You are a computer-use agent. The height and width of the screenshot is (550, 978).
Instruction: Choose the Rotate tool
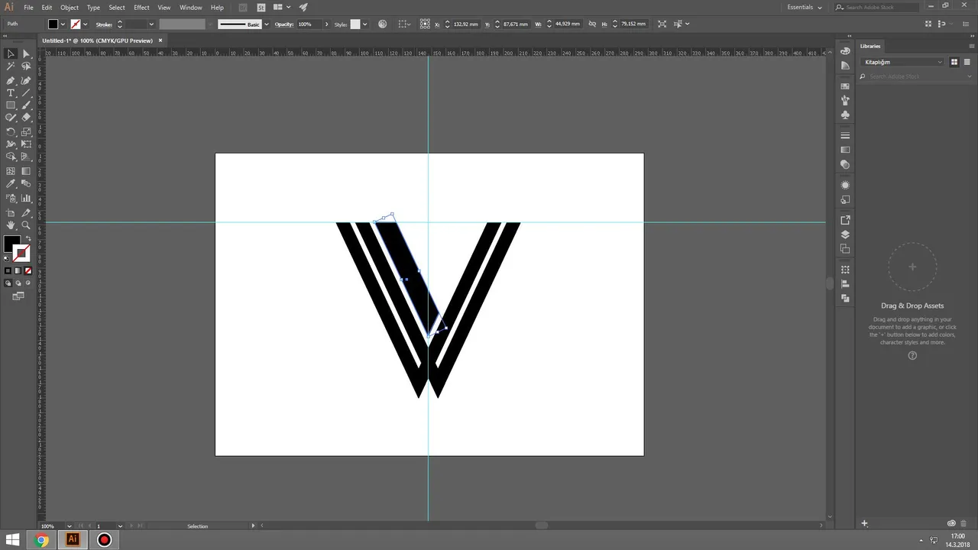click(x=11, y=131)
